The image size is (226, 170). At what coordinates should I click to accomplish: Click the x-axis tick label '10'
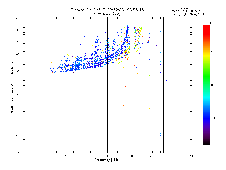pyautogui.click(x=163, y=156)
